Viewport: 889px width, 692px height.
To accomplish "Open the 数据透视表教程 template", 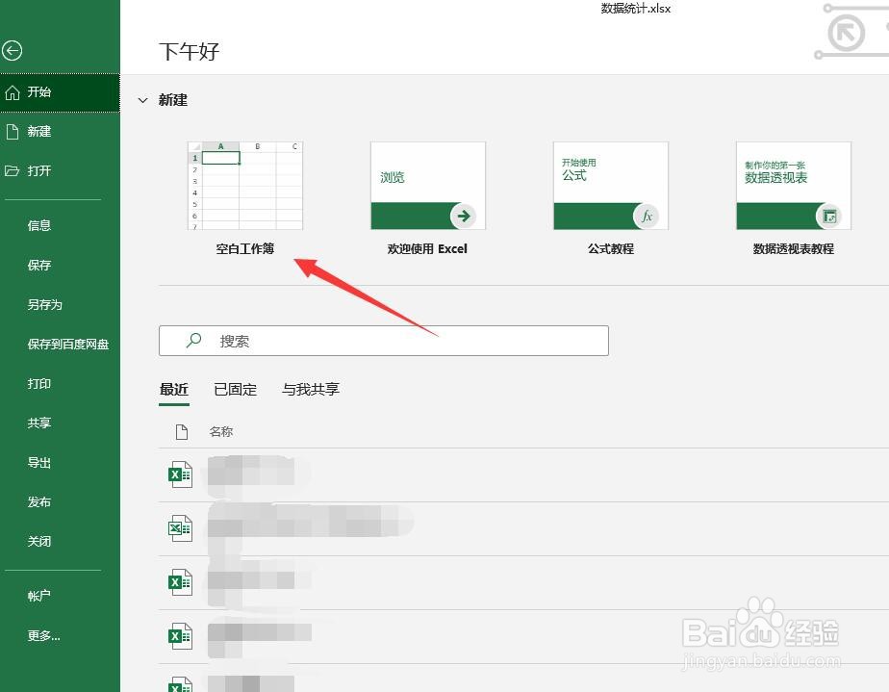I will click(794, 186).
